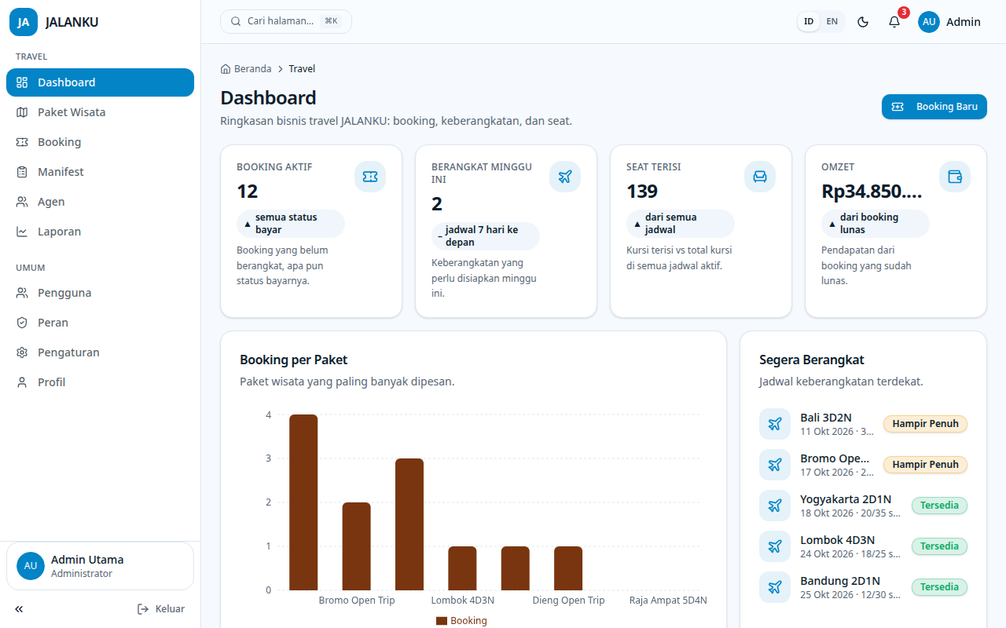The height and width of the screenshot is (628, 1006).
Task: Open Dashboard in the sidebar
Action: (100, 82)
